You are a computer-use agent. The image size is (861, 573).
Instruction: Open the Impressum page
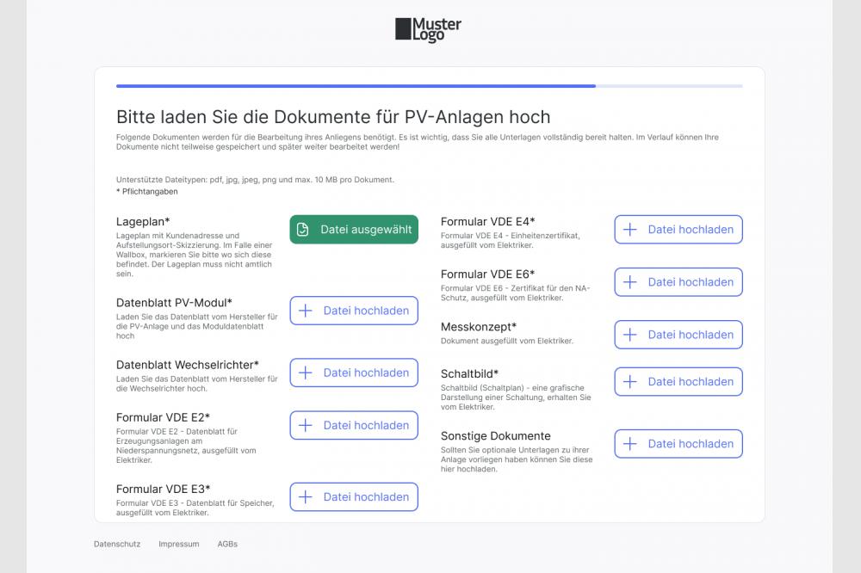pyautogui.click(x=178, y=544)
